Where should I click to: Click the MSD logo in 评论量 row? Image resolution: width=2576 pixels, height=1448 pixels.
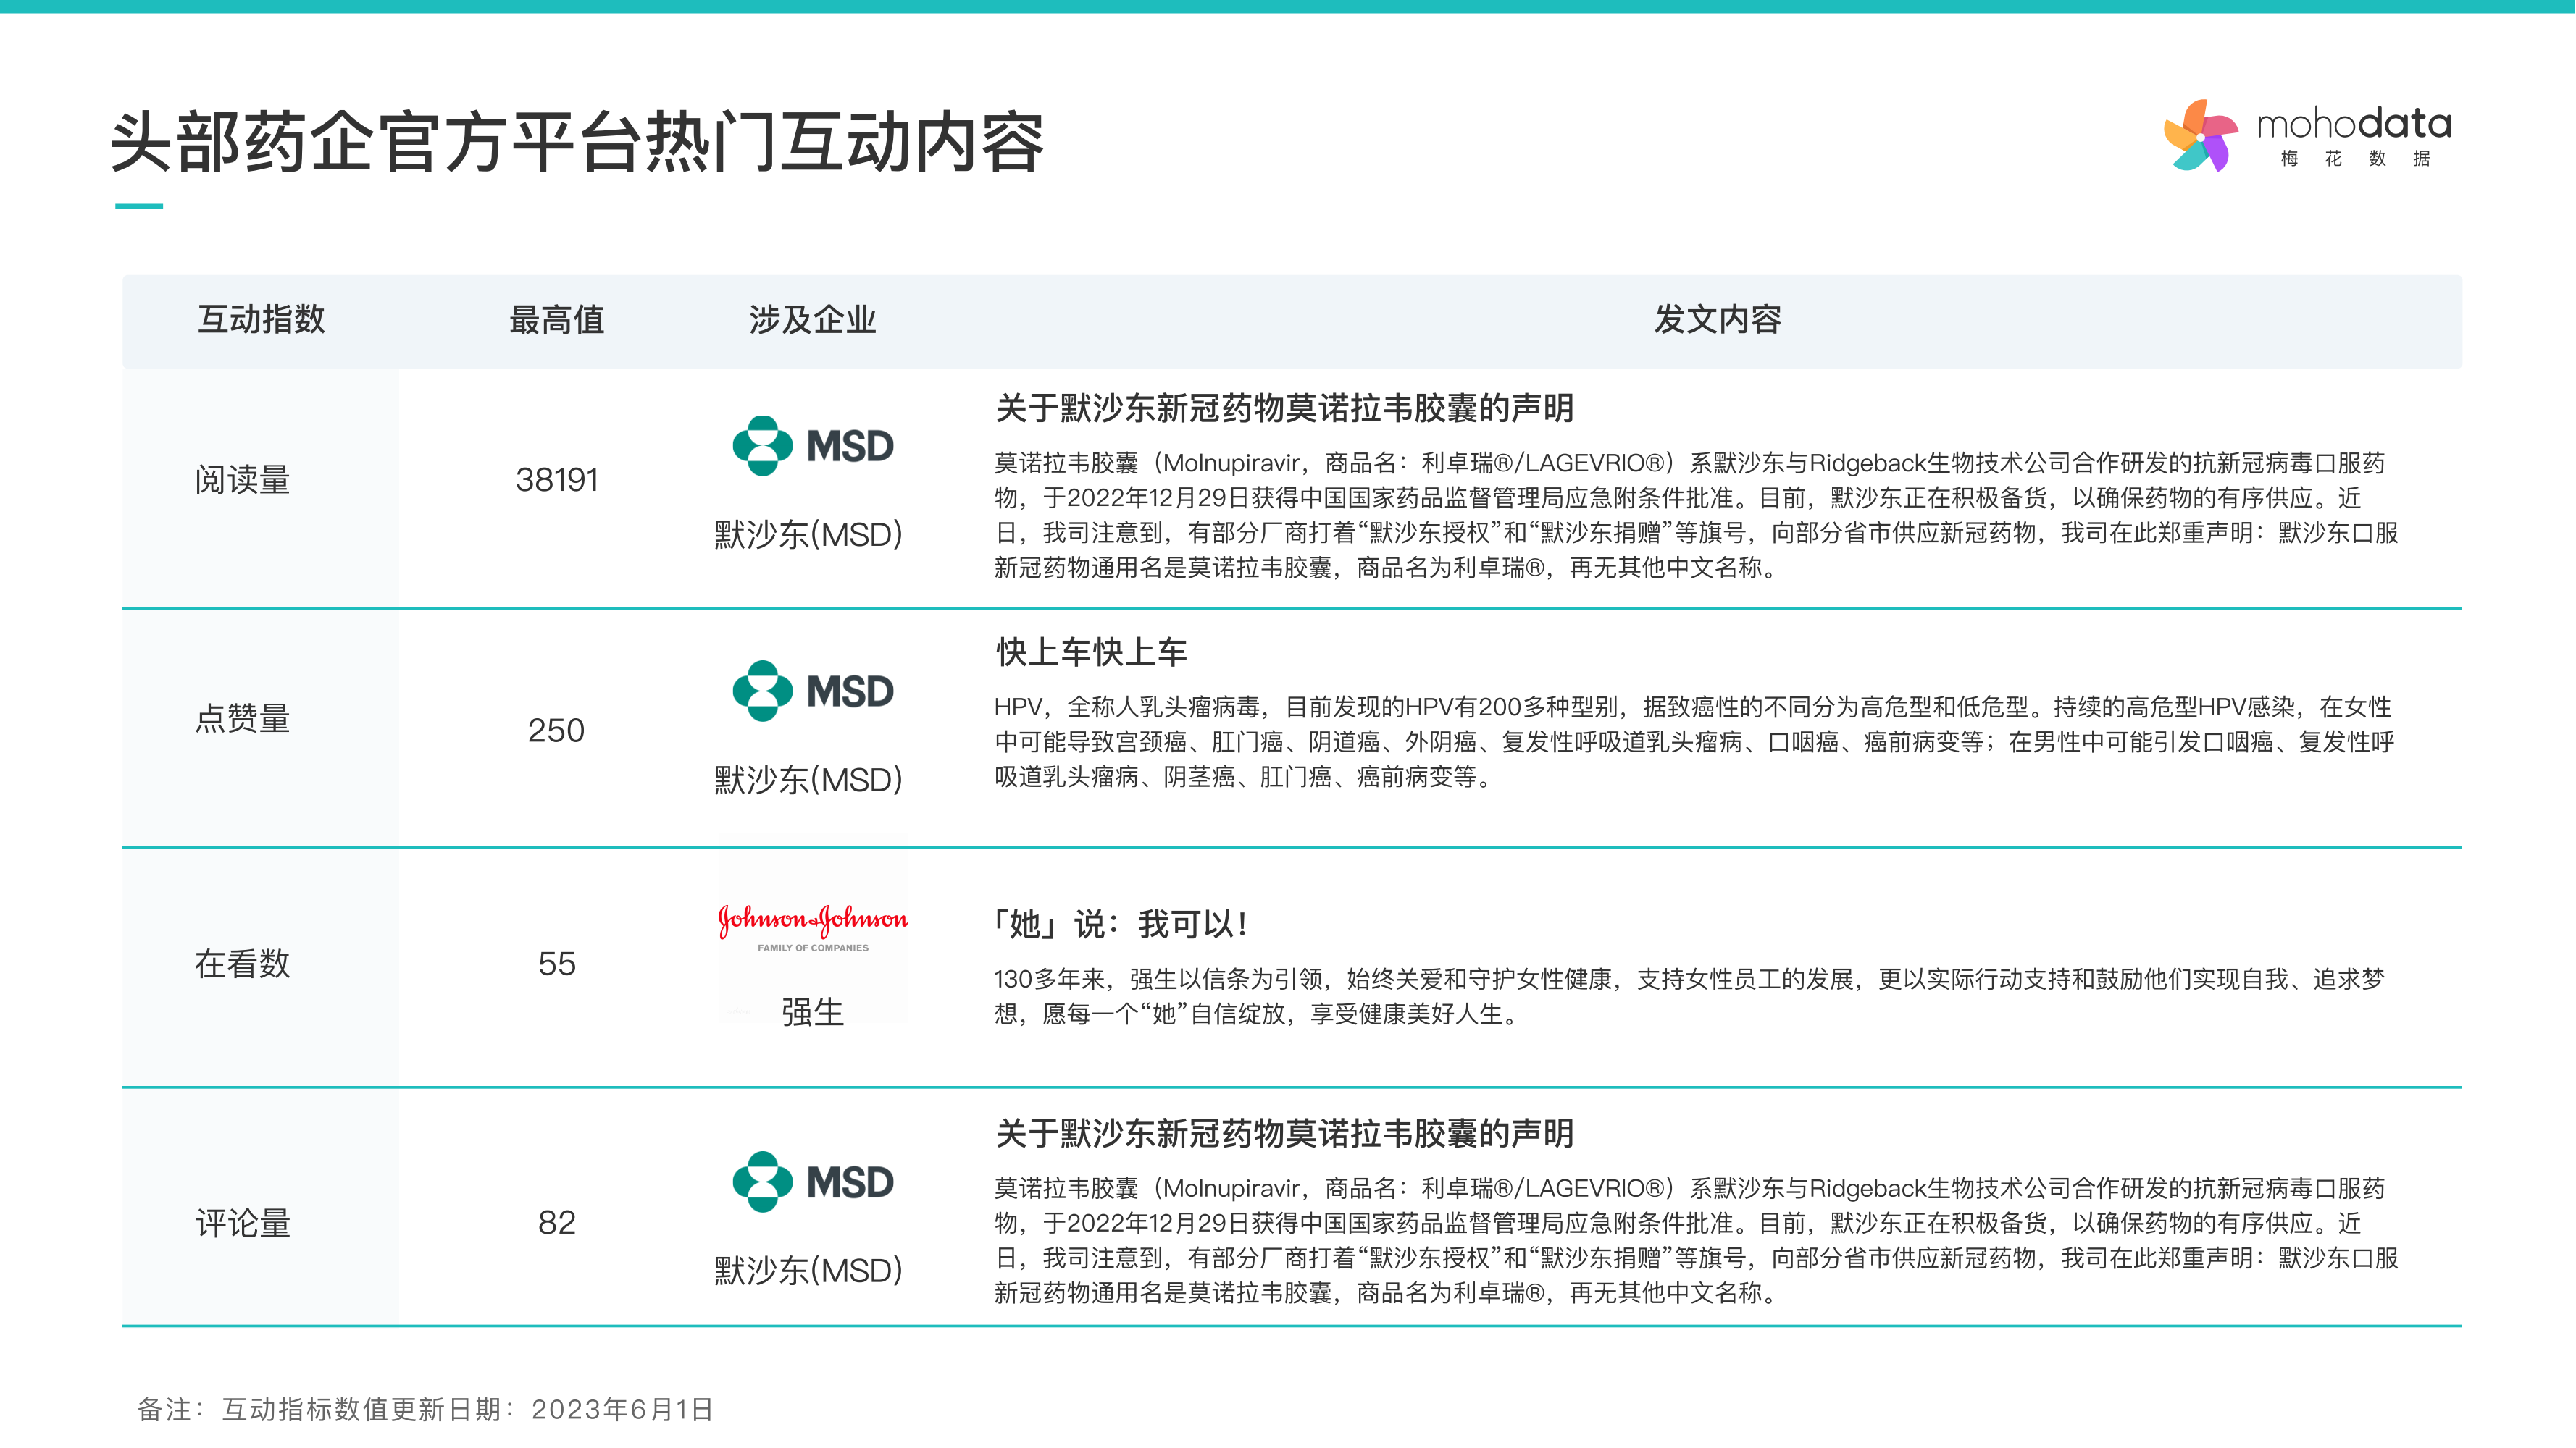pos(812,1181)
